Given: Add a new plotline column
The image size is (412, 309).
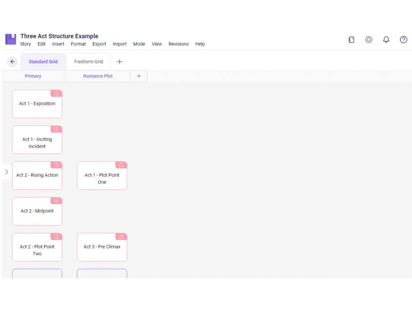Looking at the screenshot, I should 139,76.
